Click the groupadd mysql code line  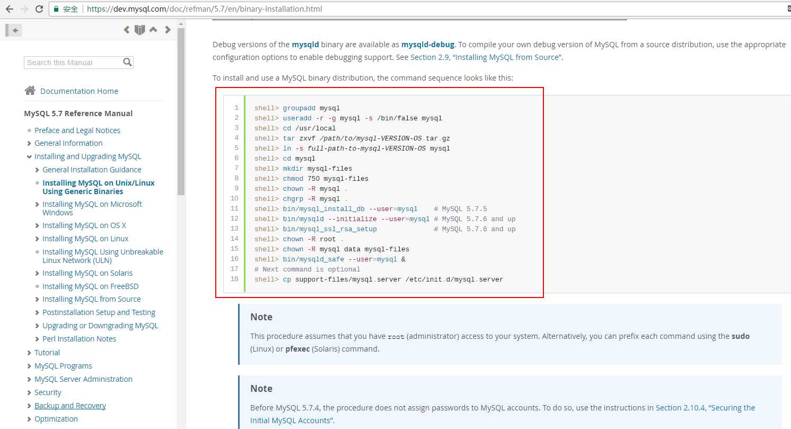297,108
